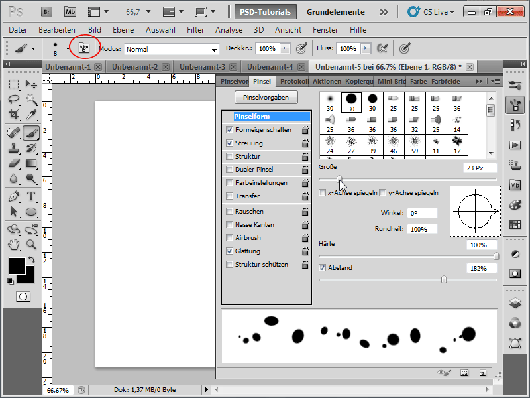Select the Lasso tool
This screenshot has height=398, width=530.
13,99
